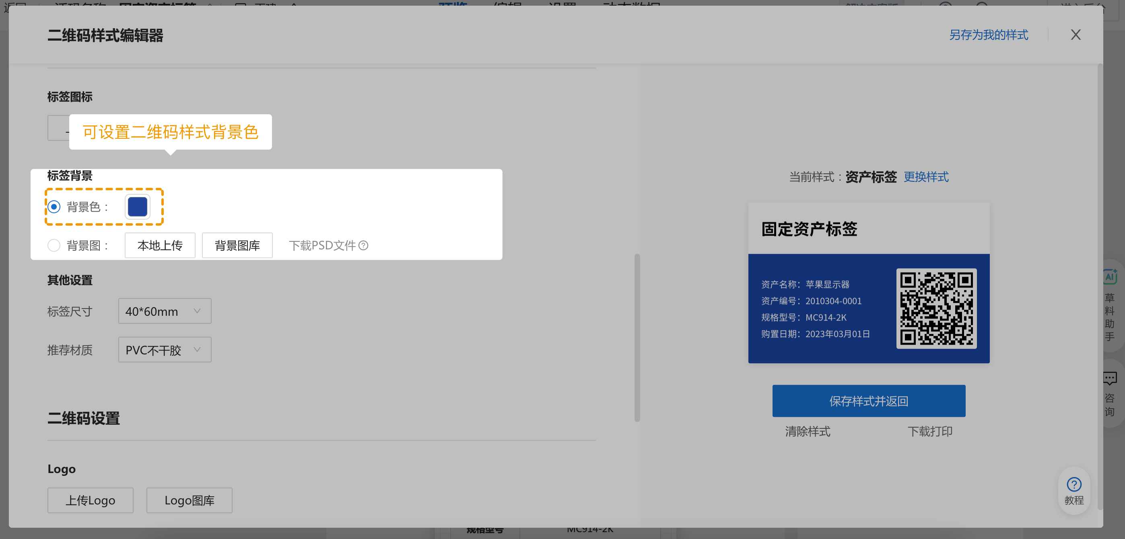Click the 本地上传 upload button
Image resolution: width=1125 pixels, height=539 pixels.
[x=160, y=245]
